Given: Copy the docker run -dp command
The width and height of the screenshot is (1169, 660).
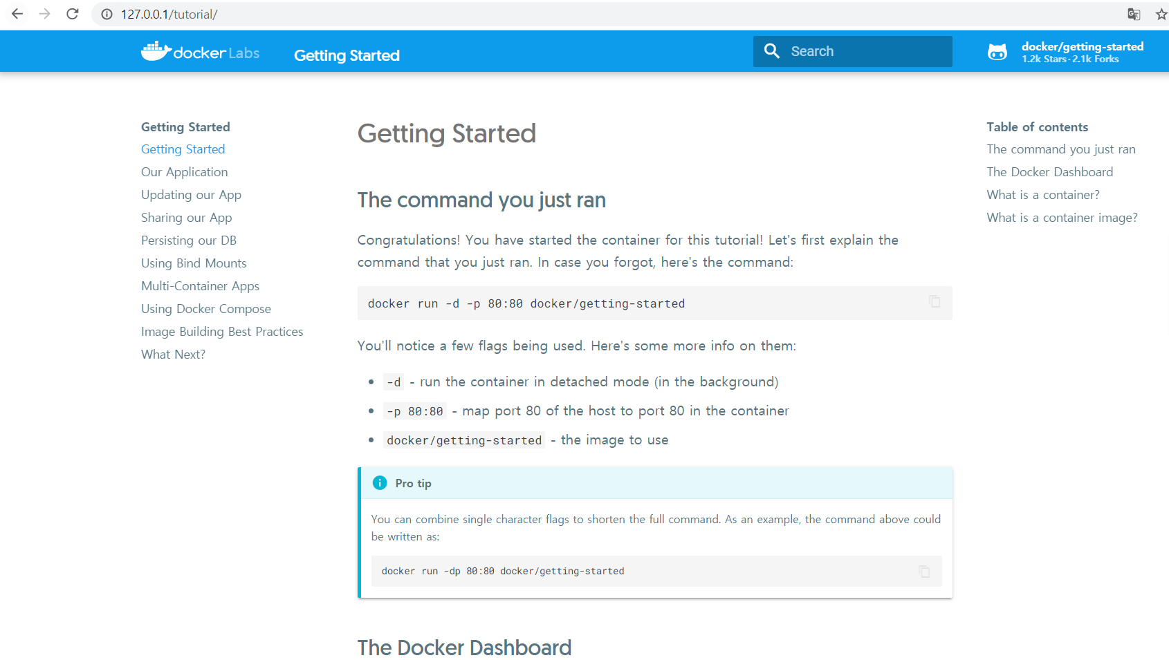Looking at the screenshot, I should tap(924, 571).
